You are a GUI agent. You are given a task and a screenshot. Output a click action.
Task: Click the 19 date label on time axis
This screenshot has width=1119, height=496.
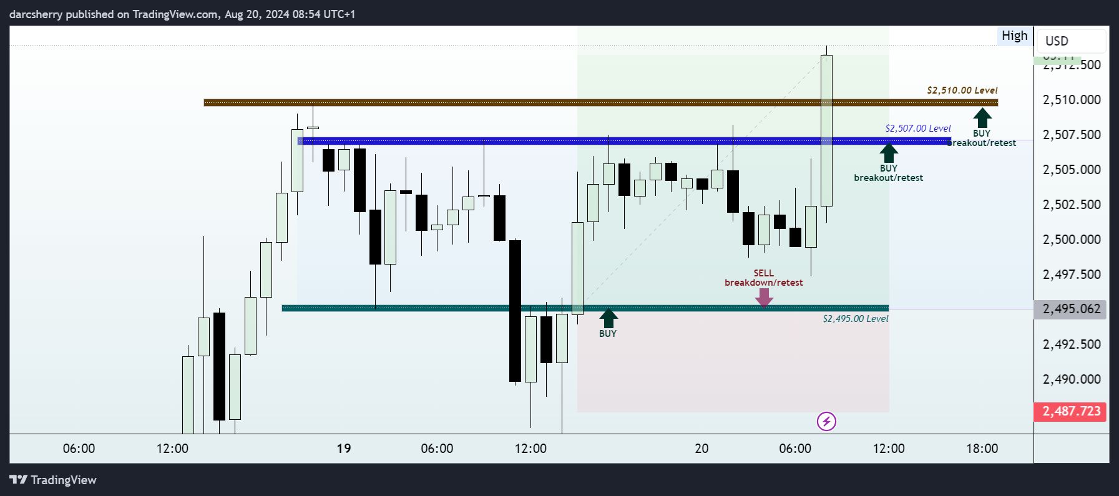(x=344, y=449)
